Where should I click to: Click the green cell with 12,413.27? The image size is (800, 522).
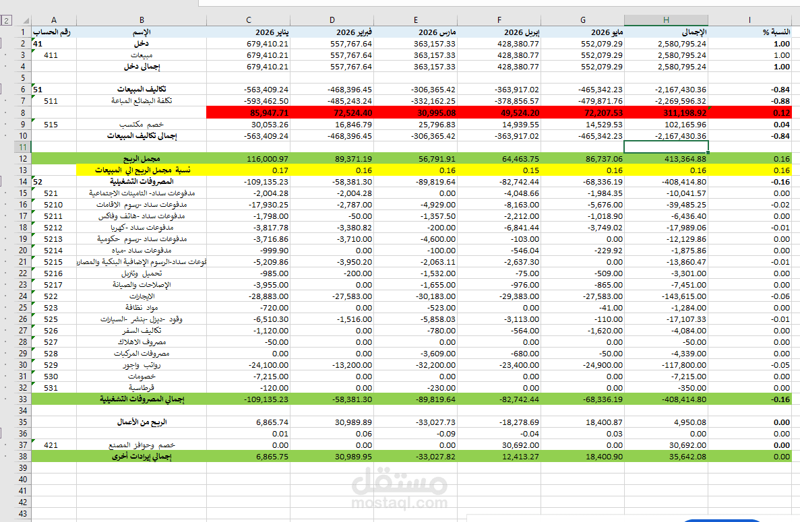coord(499,456)
